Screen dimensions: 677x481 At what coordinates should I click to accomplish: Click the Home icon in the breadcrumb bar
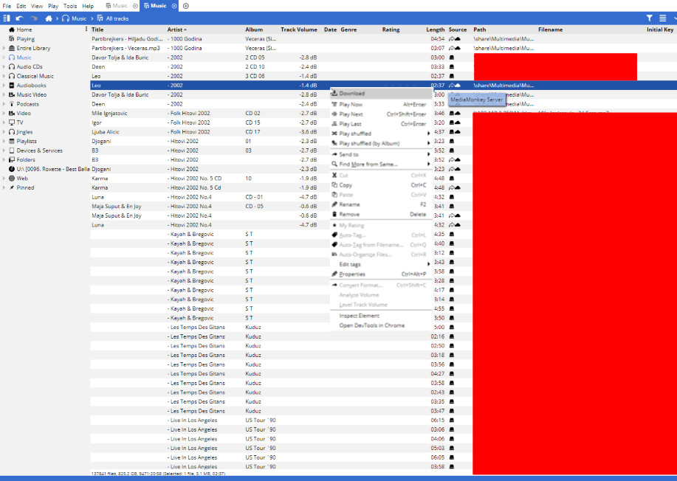pos(49,18)
